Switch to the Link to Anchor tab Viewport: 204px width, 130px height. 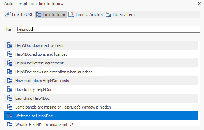click(86, 14)
